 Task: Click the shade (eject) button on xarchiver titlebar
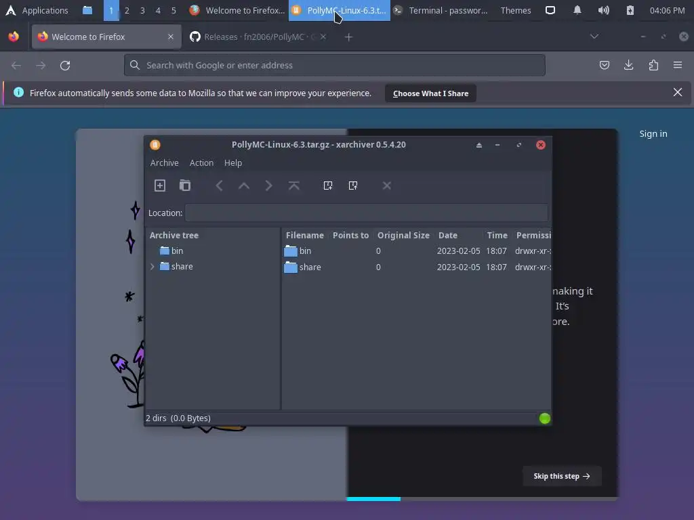click(x=479, y=145)
